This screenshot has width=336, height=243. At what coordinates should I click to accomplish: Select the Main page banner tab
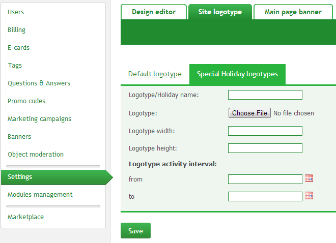[x=293, y=12]
